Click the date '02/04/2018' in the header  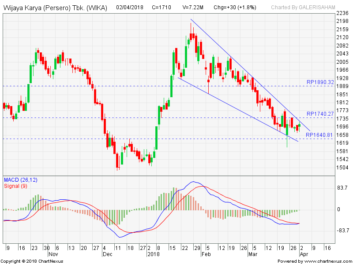[130, 7]
